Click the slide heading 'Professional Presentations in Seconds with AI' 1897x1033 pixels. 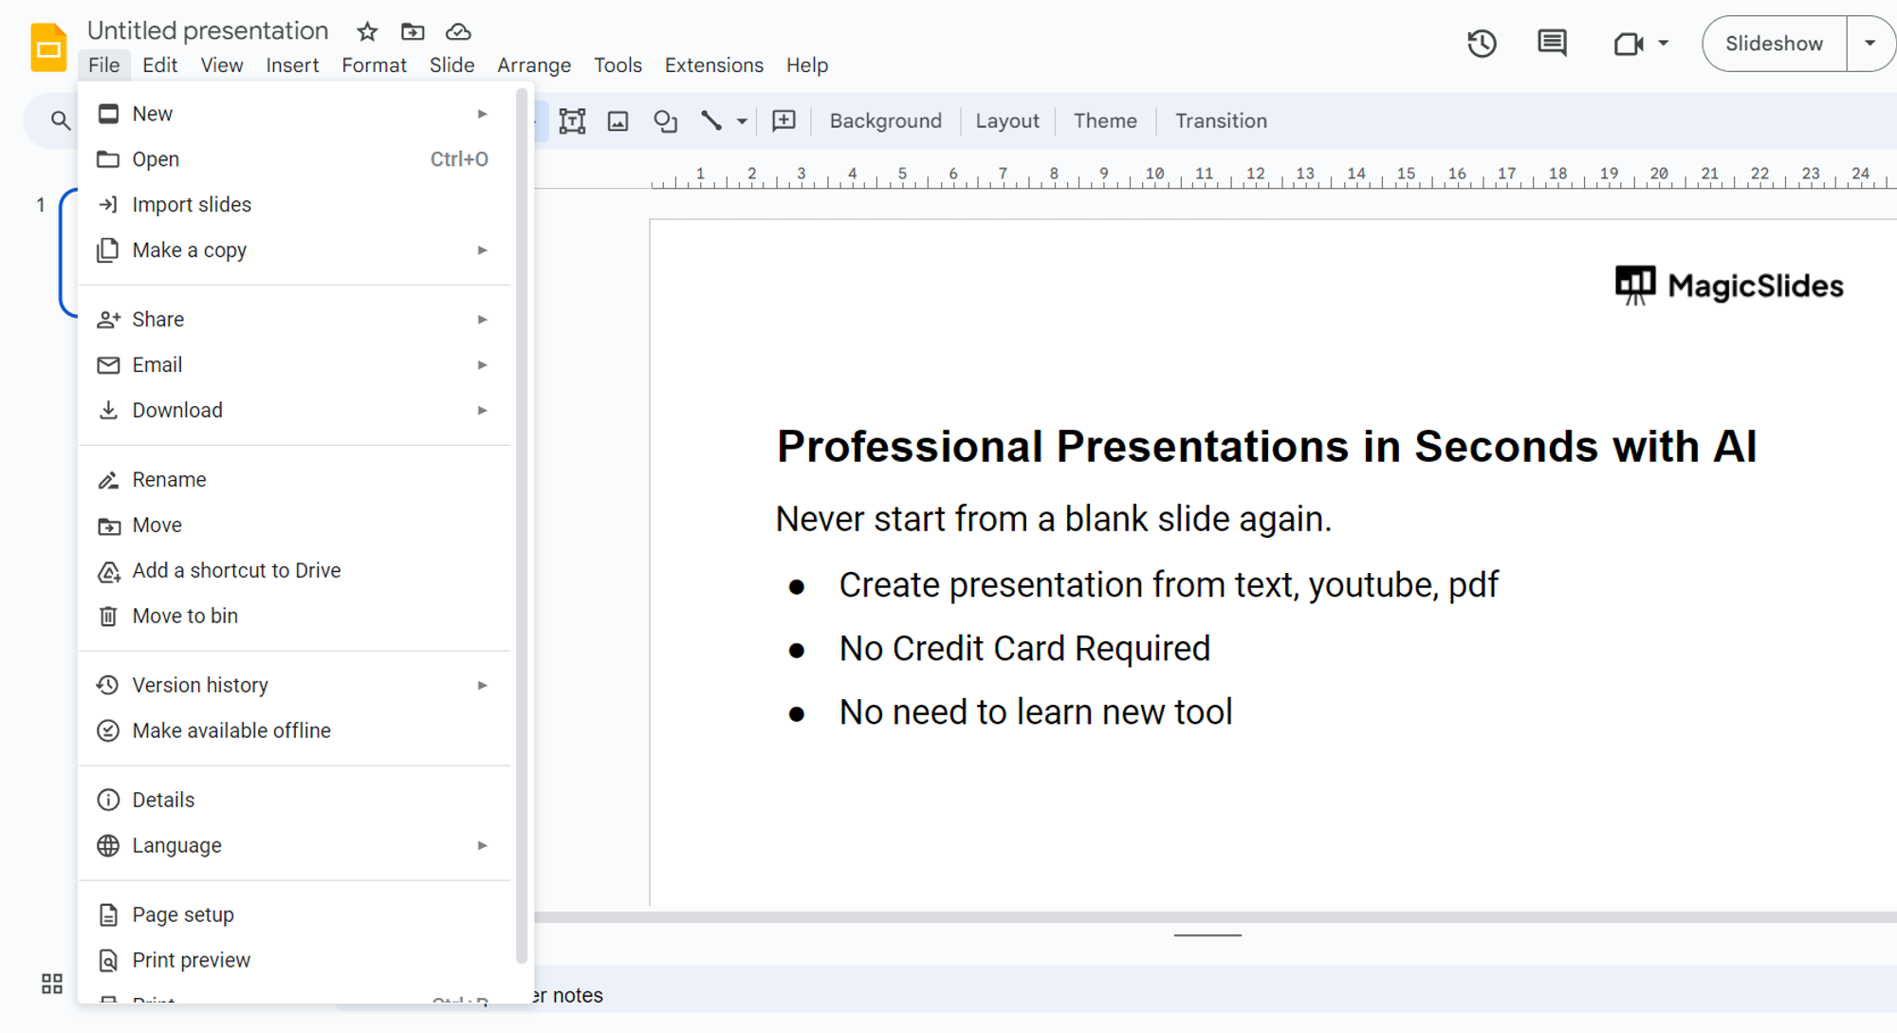[x=1266, y=447]
